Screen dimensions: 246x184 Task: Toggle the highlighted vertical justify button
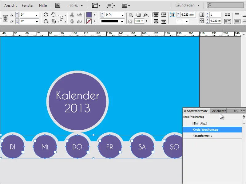(237, 21)
